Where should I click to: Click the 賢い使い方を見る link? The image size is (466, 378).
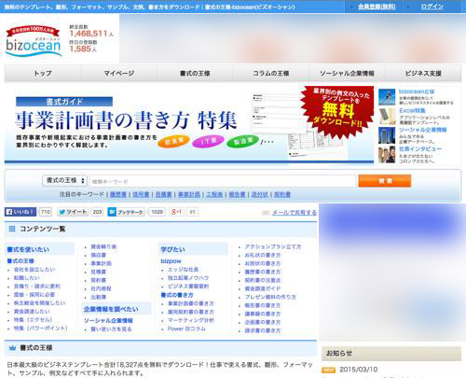[111, 329]
